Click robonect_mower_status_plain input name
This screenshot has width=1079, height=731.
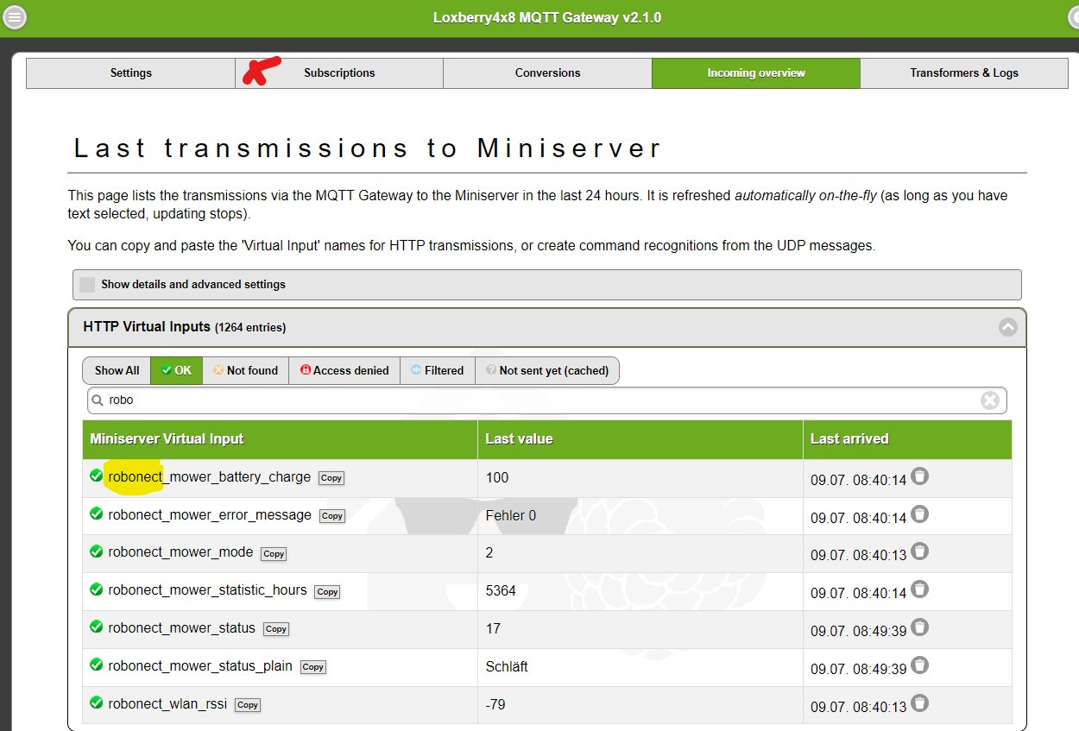point(200,666)
